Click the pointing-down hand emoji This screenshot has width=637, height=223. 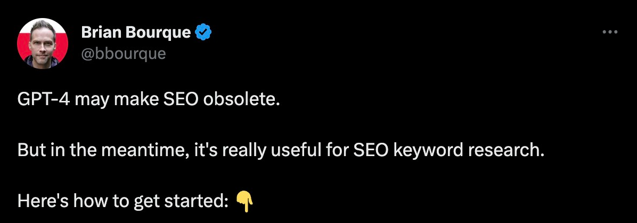click(x=244, y=201)
